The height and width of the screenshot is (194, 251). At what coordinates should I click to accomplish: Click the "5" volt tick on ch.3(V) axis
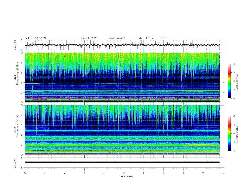tap(22, 158)
